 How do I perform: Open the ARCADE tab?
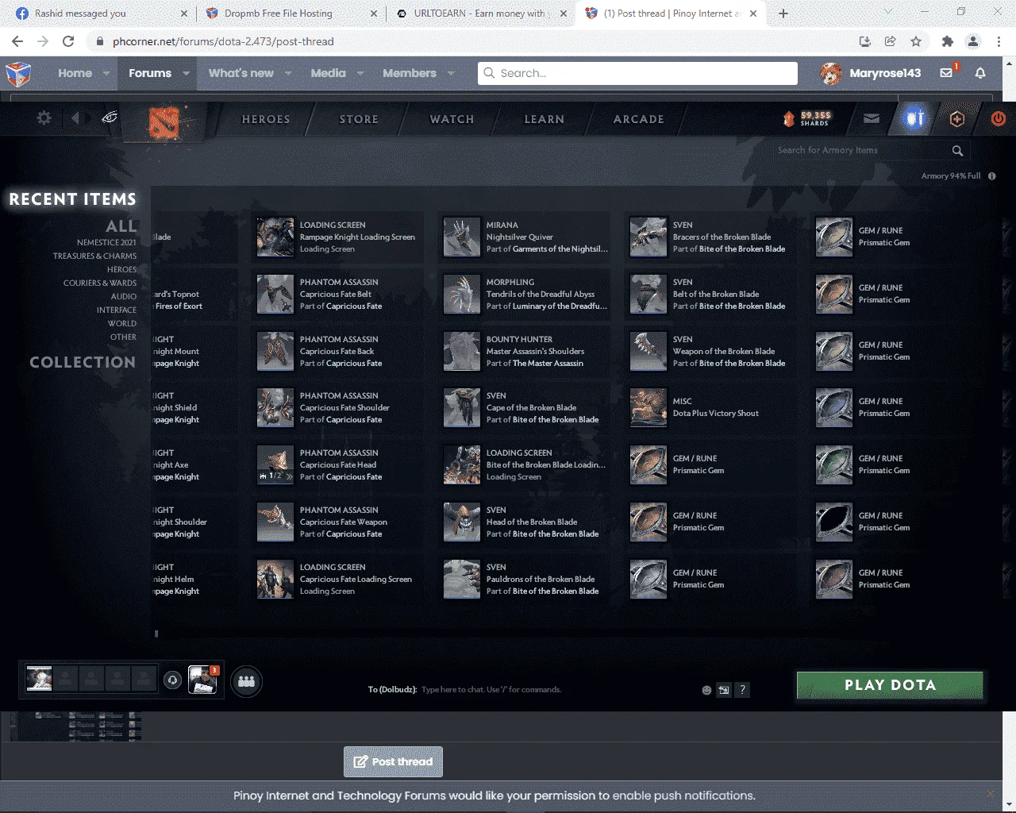click(638, 119)
